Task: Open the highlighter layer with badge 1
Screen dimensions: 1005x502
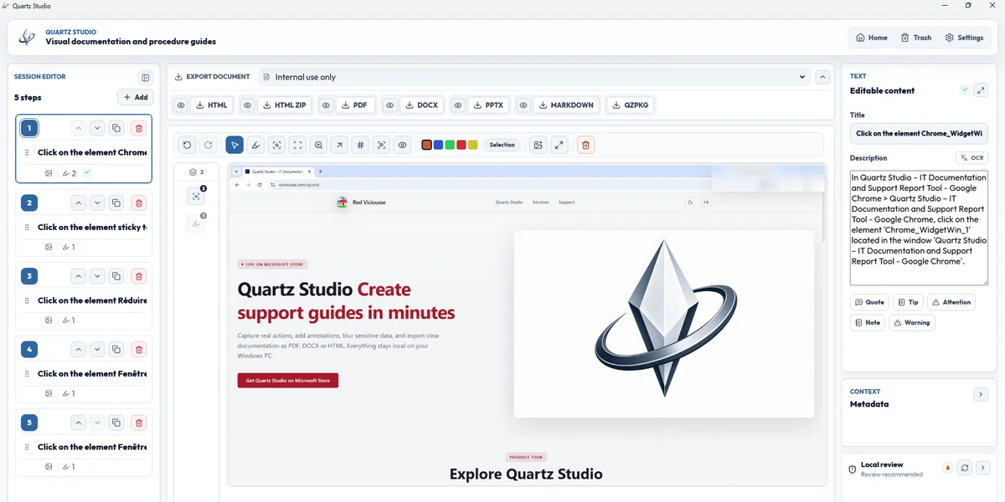Action: pyautogui.click(x=196, y=223)
